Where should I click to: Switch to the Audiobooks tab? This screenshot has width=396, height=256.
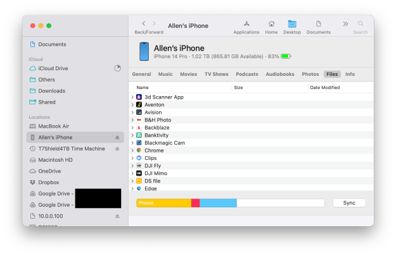280,74
